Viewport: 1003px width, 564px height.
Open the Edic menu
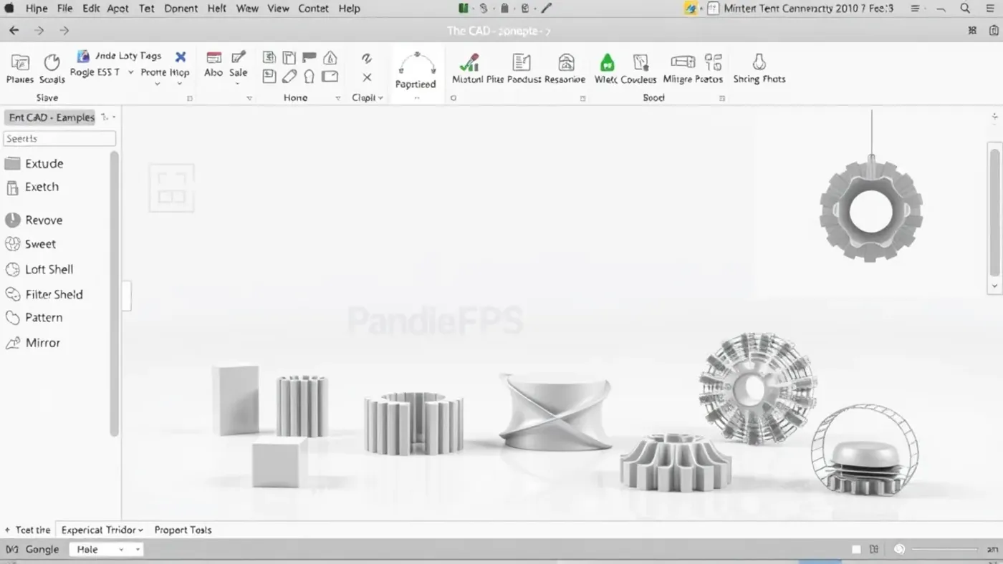[91, 9]
